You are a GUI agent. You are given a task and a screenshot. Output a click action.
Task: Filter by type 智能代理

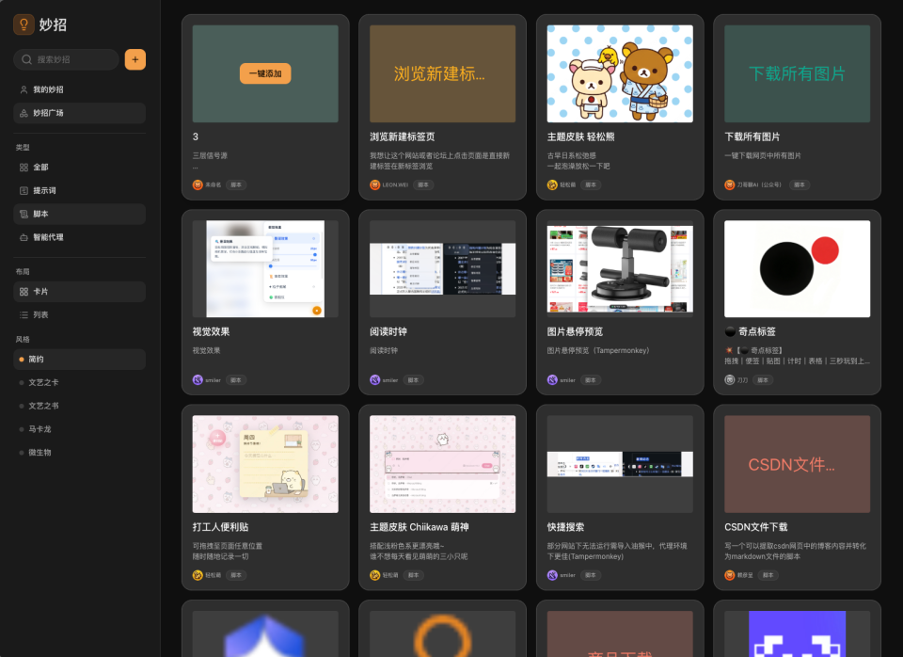pyautogui.click(x=79, y=237)
